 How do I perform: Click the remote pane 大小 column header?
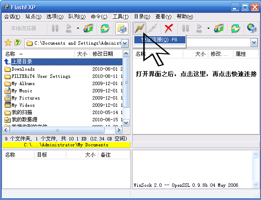pos(196,54)
